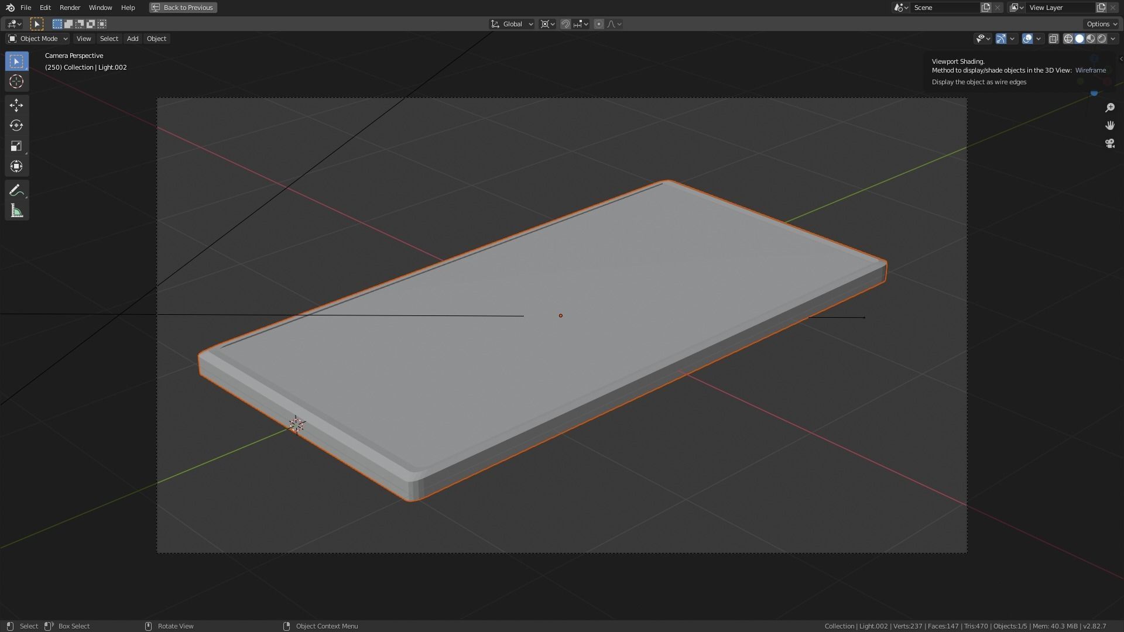The height and width of the screenshot is (632, 1124).
Task: Open the View menu in viewport header
Action: click(x=84, y=39)
